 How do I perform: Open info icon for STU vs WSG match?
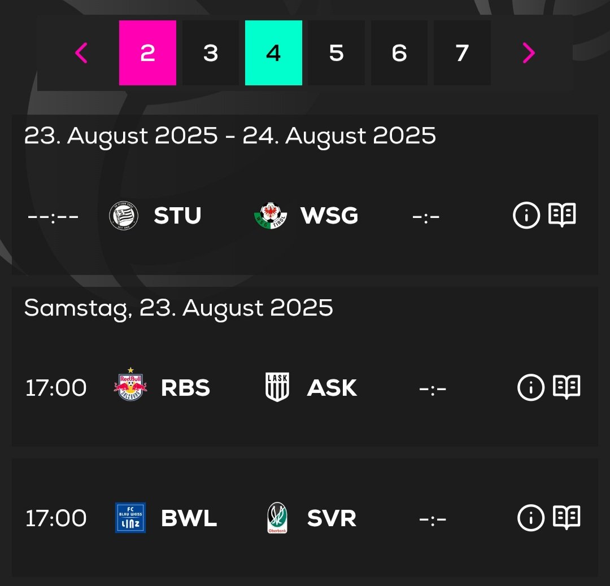526,215
